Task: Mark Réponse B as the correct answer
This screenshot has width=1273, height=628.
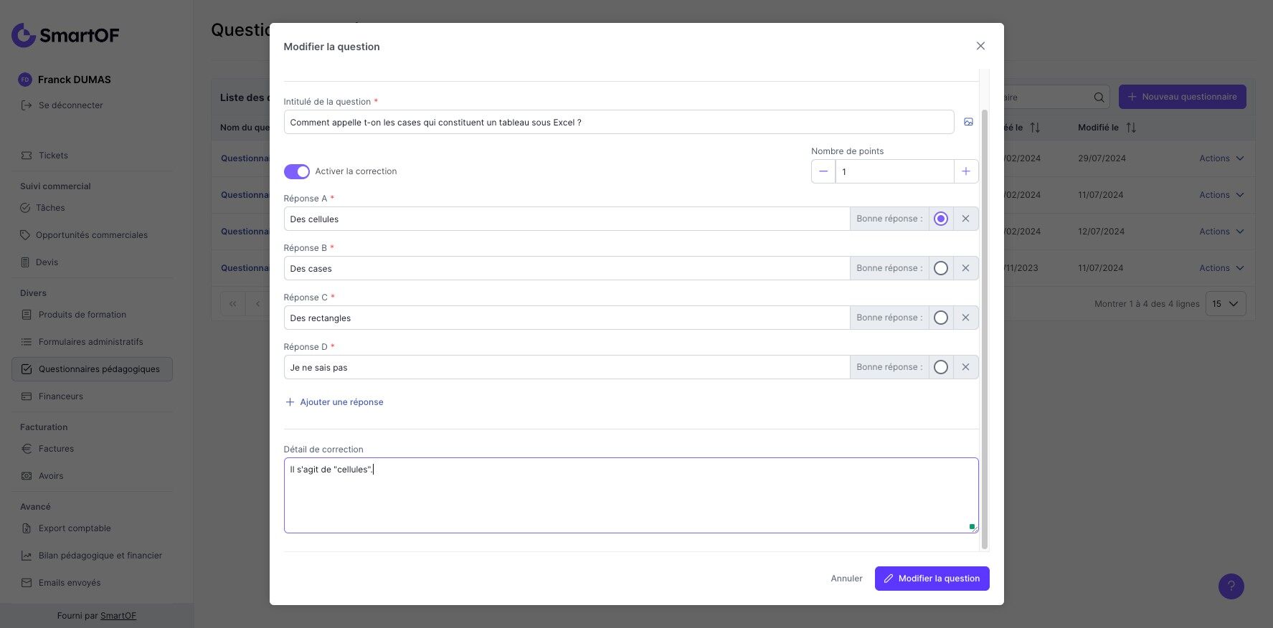Action: (941, 268)
